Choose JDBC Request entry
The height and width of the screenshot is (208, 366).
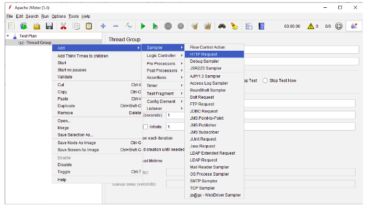pyautogui.click(x=214, y=111)
